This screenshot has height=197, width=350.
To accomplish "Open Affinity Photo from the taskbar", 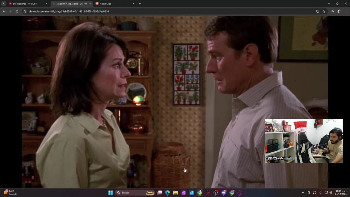I will point(183,193).
